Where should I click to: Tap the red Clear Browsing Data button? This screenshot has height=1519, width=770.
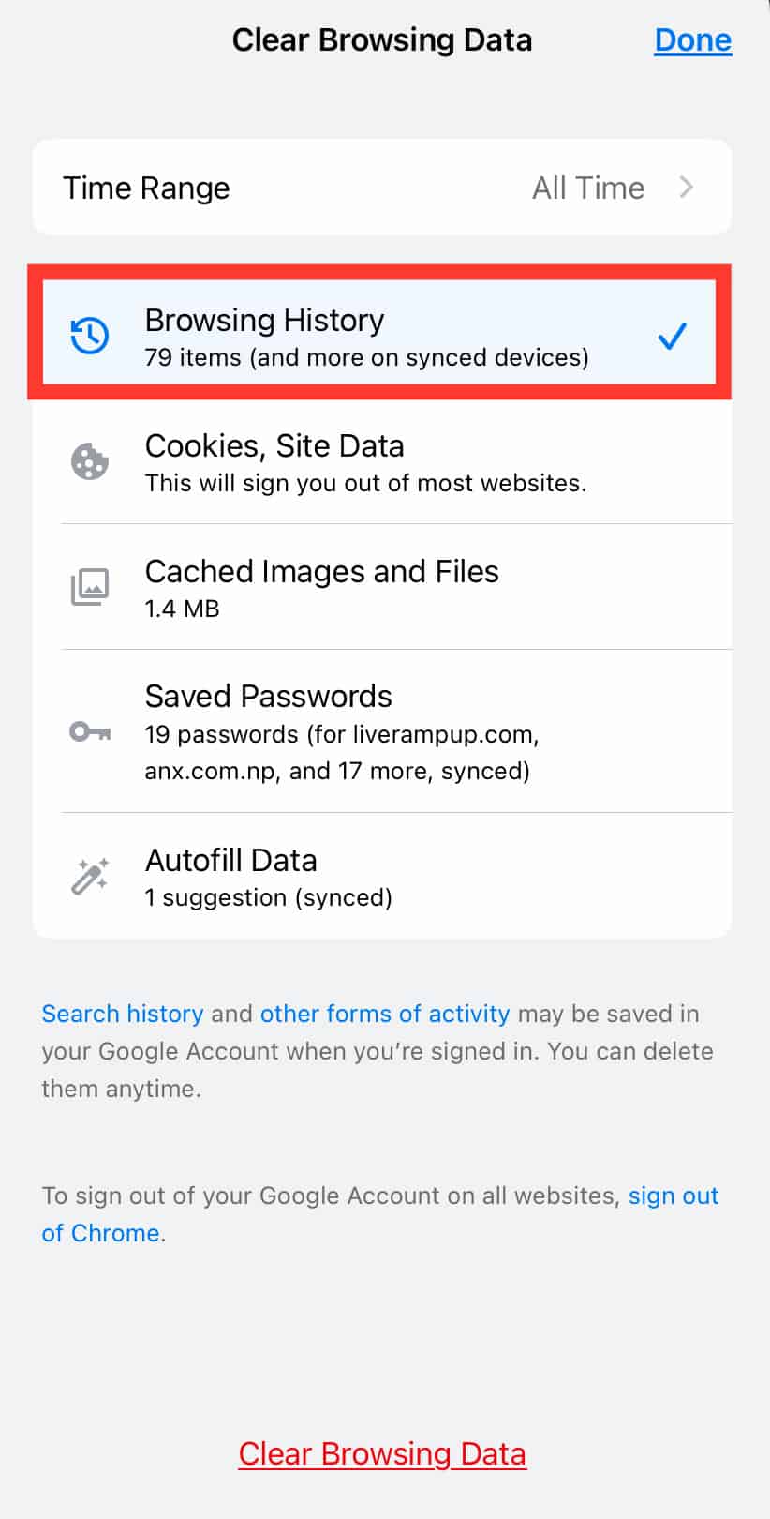[382, 1453]
